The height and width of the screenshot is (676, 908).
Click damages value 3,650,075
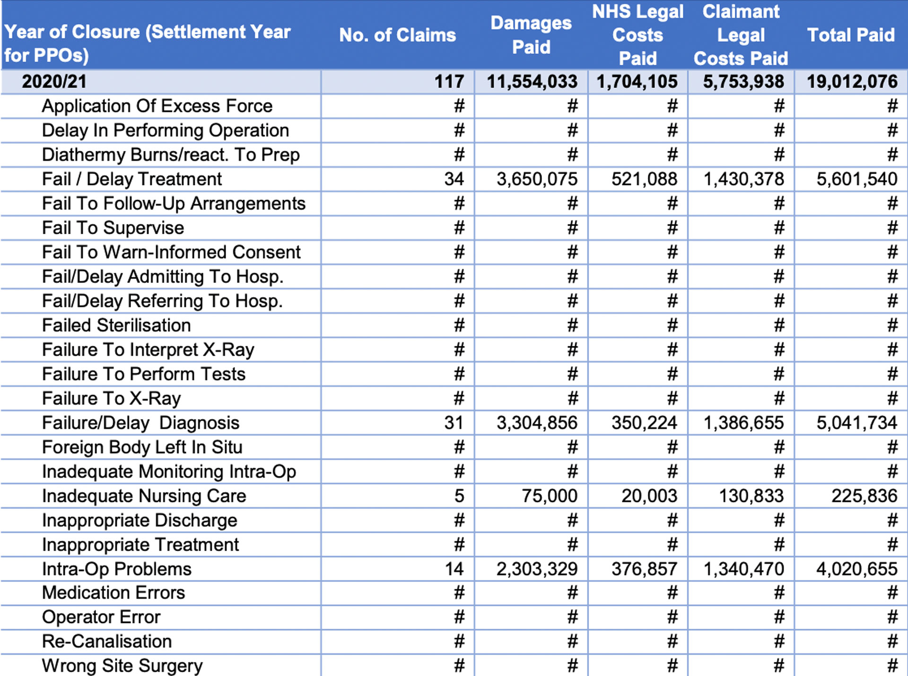pos(537,179)
